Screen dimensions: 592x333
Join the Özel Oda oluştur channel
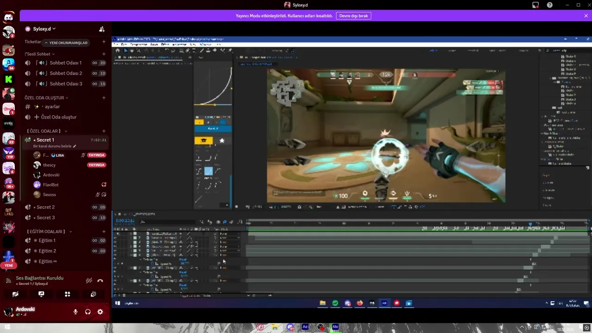point(65,117)
